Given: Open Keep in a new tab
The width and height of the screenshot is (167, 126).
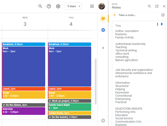Looking at the screenshot, I should pyautogui.click(x=157, y=6).
